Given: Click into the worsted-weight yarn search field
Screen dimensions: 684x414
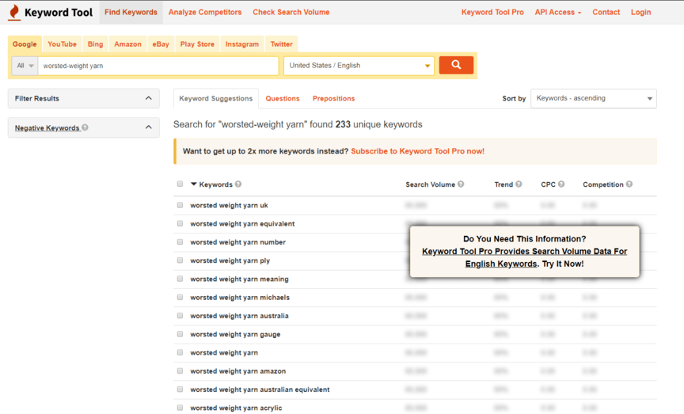Looking at the screenshot, I should (x=158, y=66).
